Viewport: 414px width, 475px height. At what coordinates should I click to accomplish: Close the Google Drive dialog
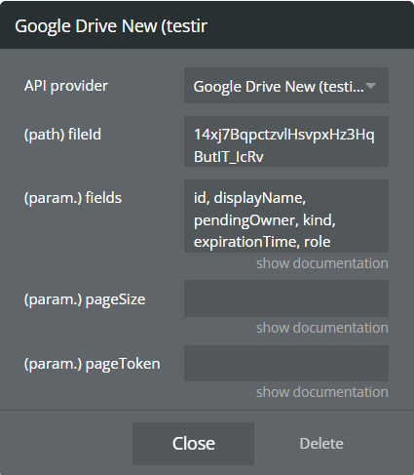pyautogui.click(x=193, y=444)
